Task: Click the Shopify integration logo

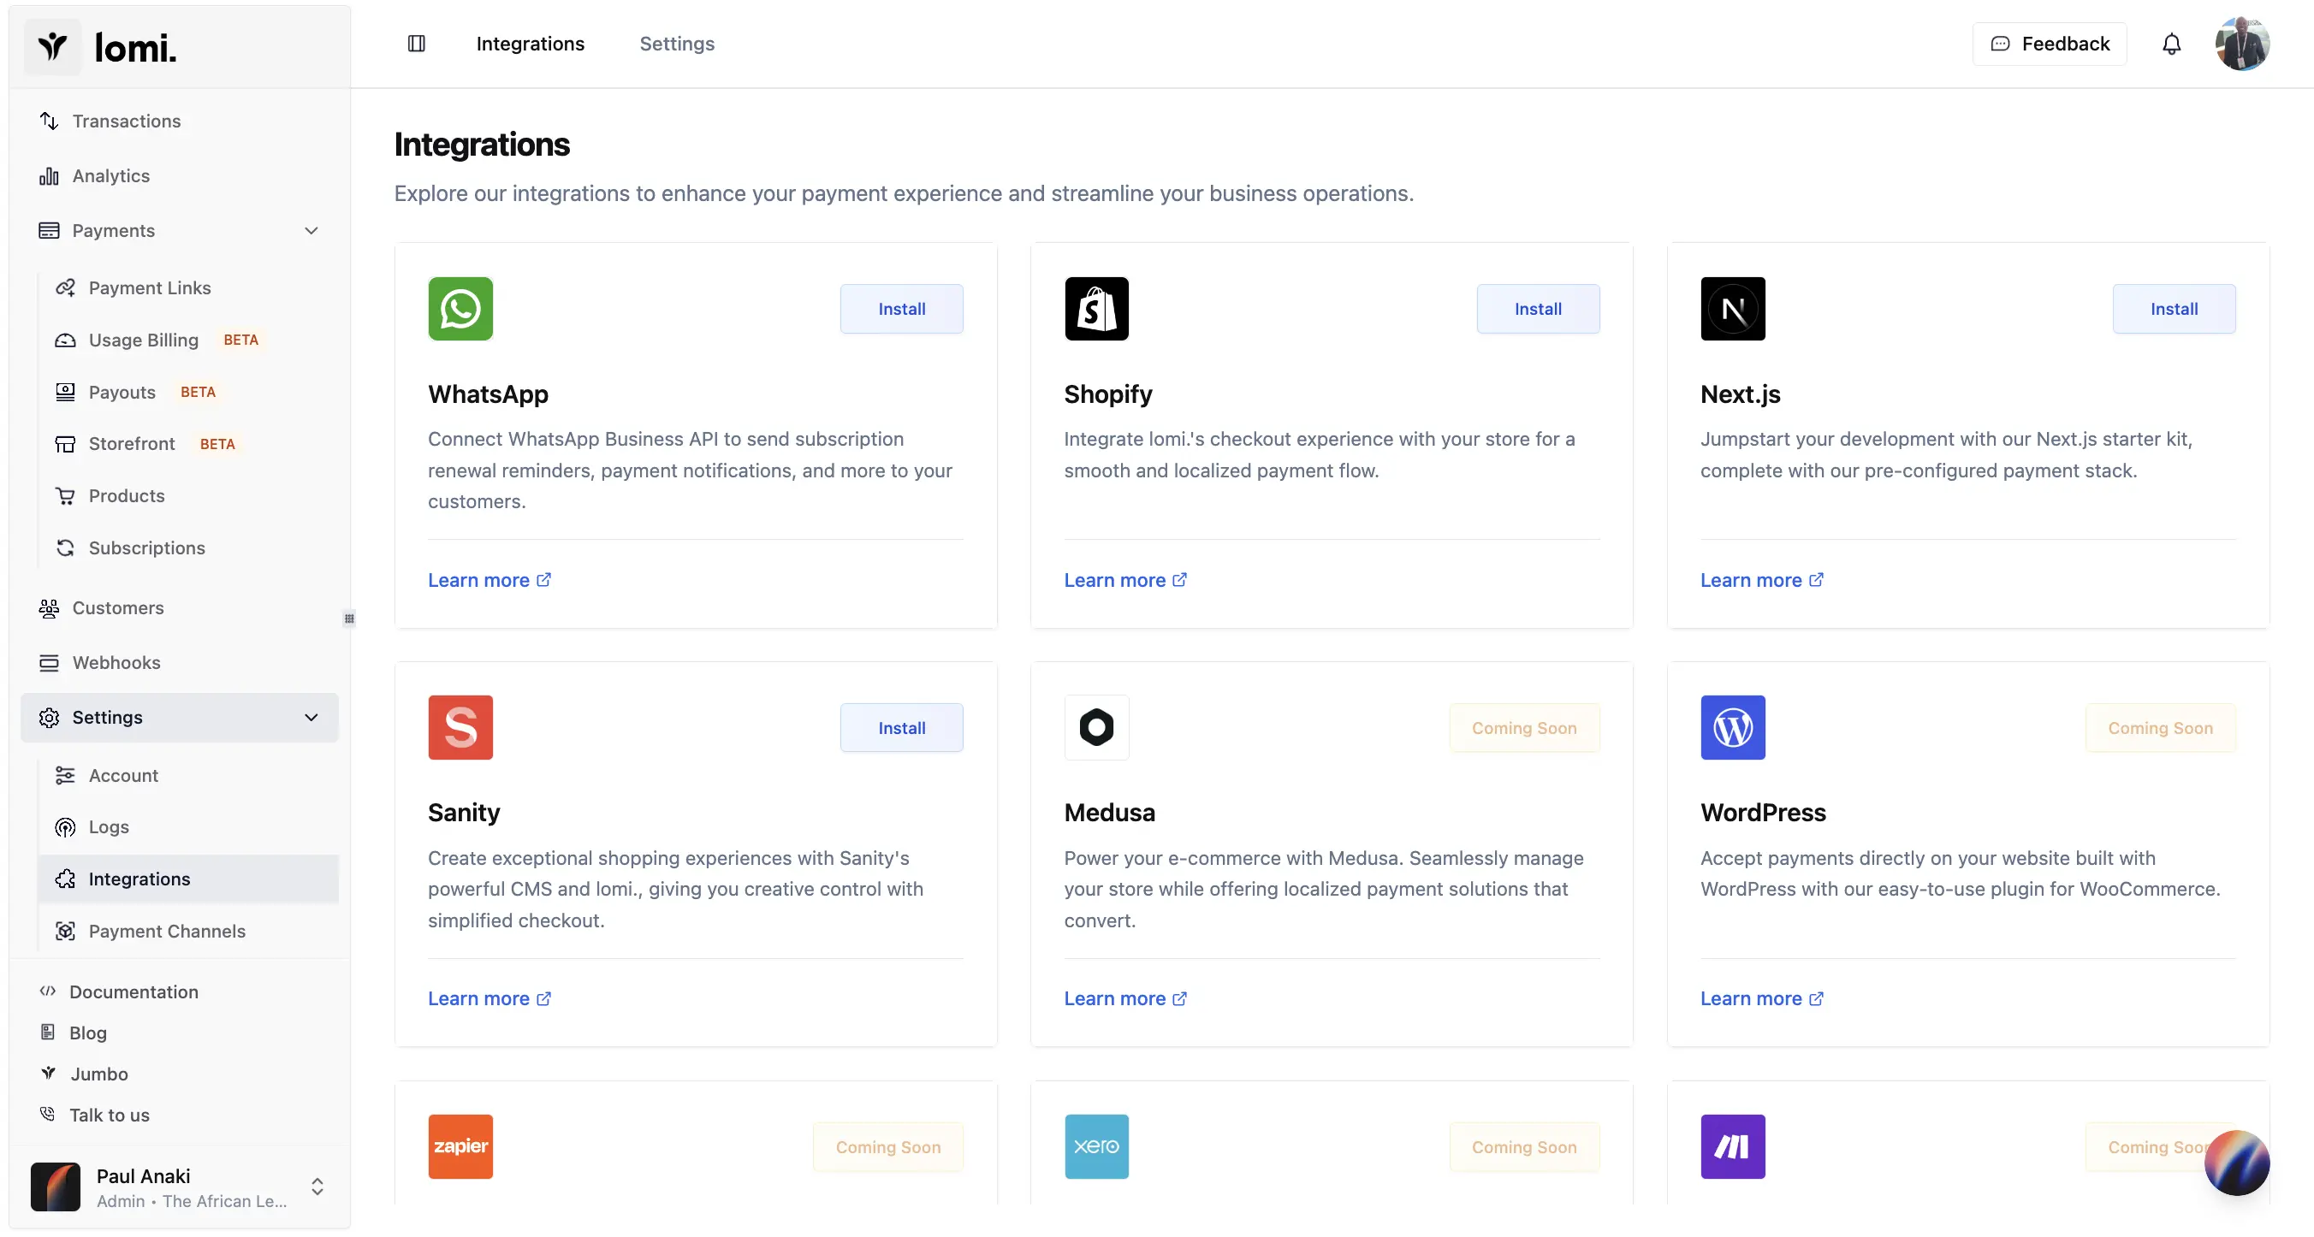Action: tap(1096, 309)
